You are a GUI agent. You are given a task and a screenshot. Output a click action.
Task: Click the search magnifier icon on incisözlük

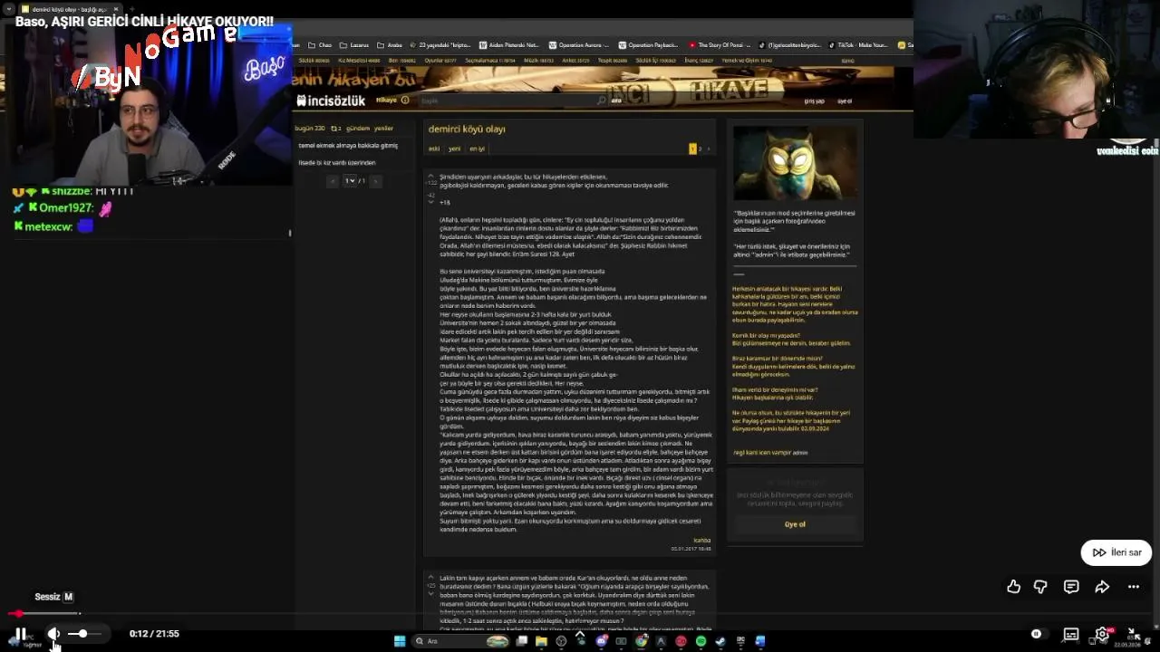coord(601,101)
